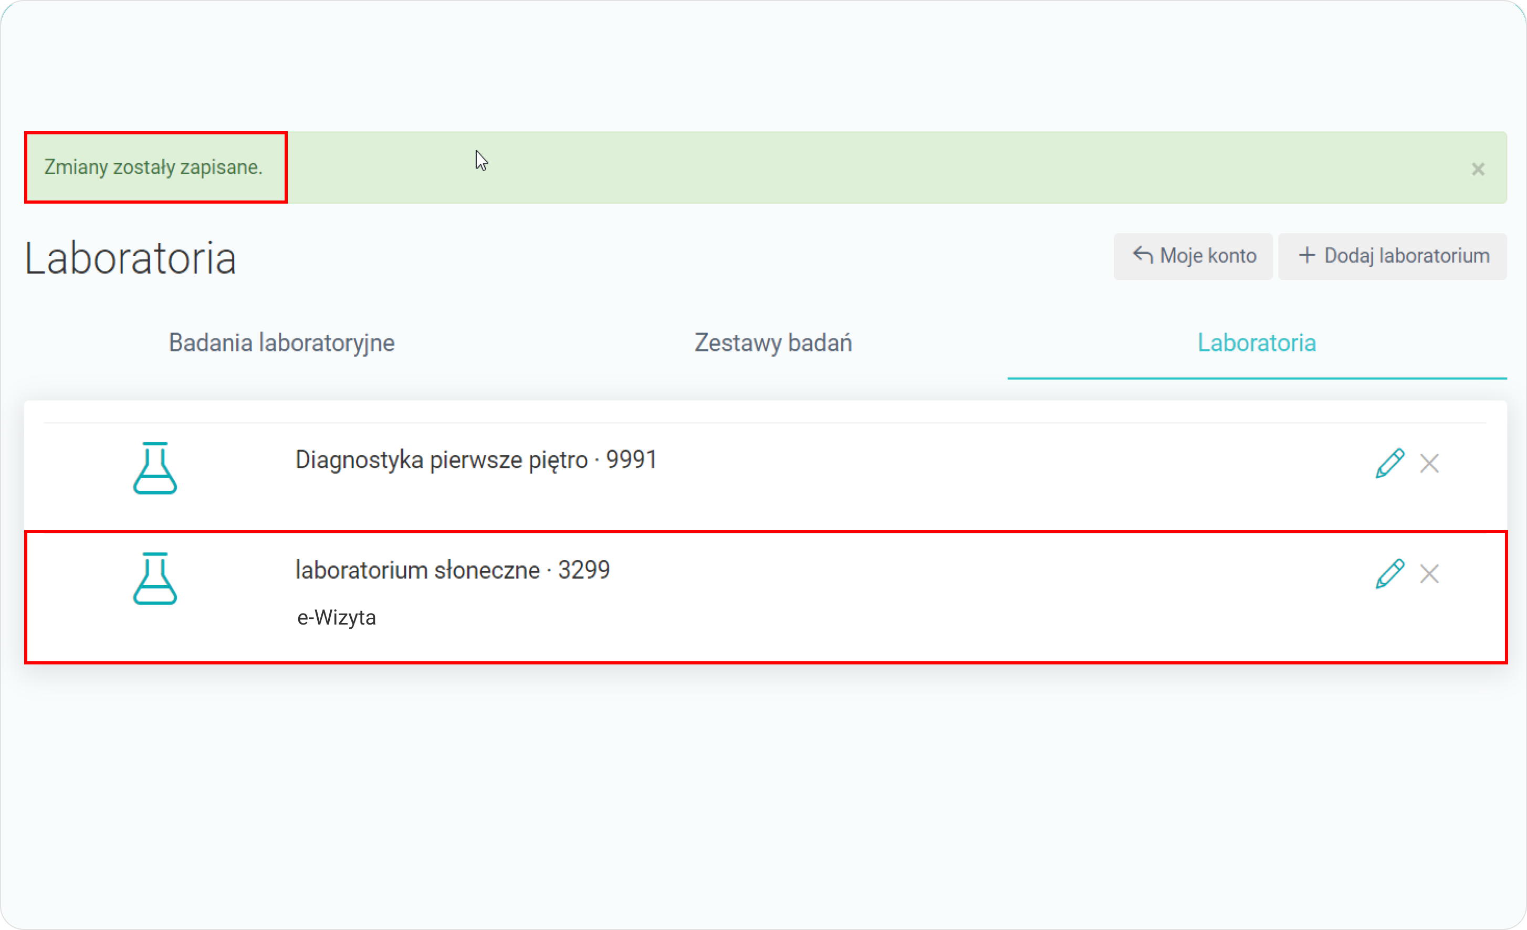This screenshot has width=1527, height=930.
Task: Open the Zestawy badań tab
Action: click(x=773, y=343)
